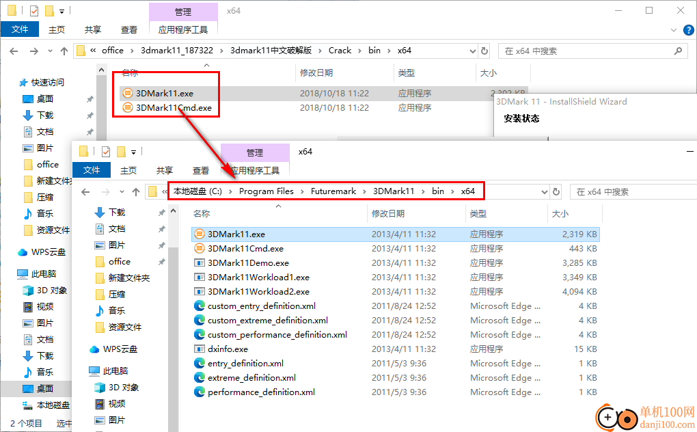Click Crack in the back window breadcrumb
Viewport: 697px width, 432px height.
[x=340, y=51]
